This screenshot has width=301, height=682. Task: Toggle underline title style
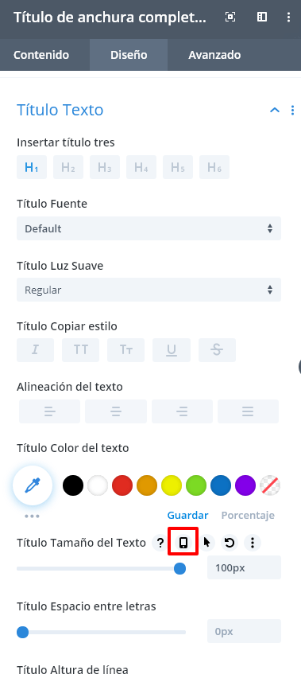[x=172, y=349]
